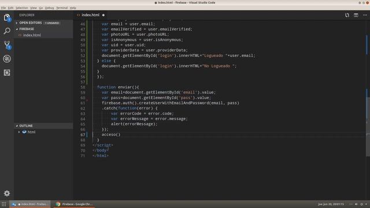Click the html symbol icon in Outline
Image resolution: width=370 pixels, height=208 pixels.
(x=24, y=132)
